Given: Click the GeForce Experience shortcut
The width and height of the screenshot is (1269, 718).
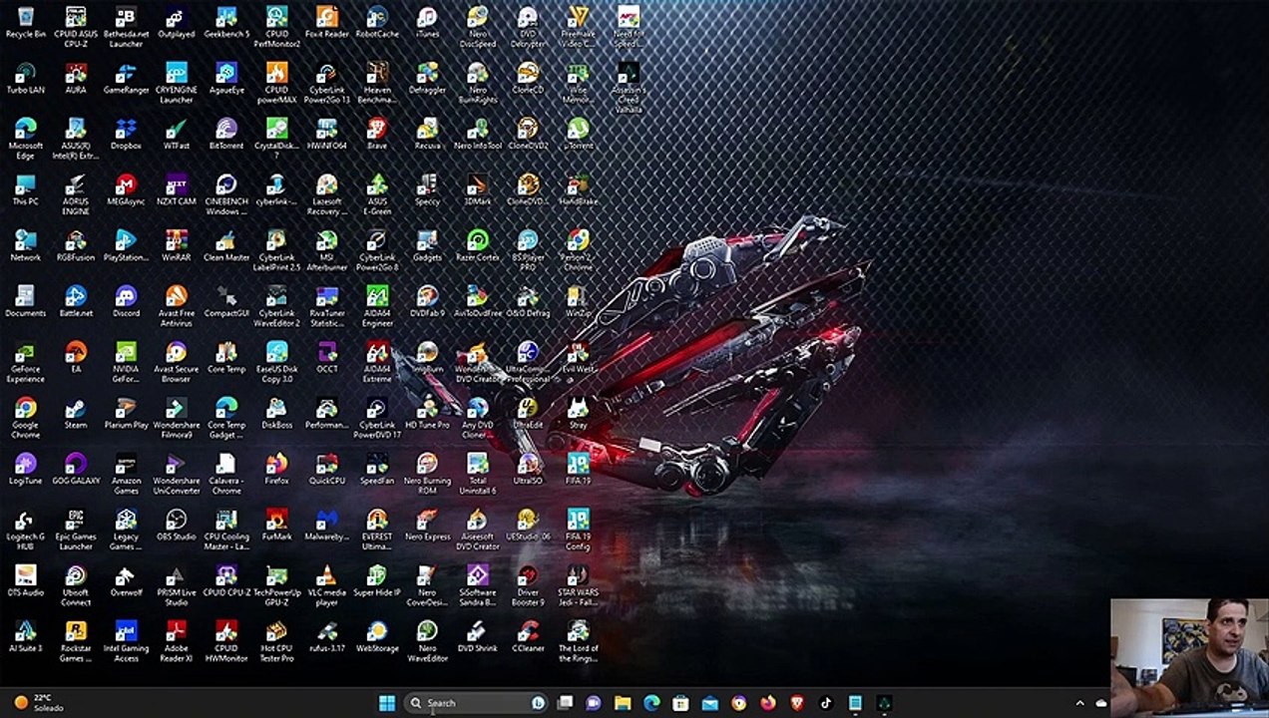Looking at the screenshot, I should pos(25,362).
